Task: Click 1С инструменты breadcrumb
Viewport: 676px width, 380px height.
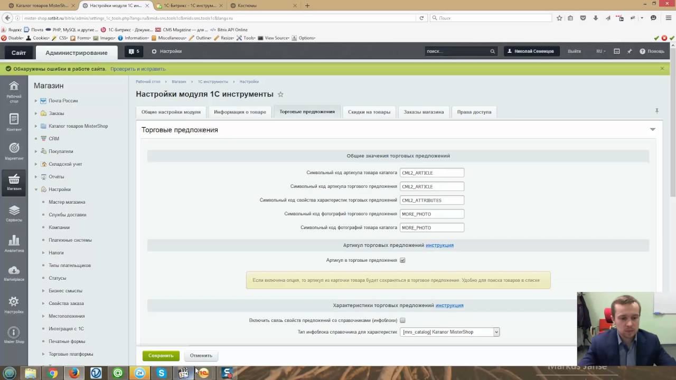Action: [x=213, y=82]
